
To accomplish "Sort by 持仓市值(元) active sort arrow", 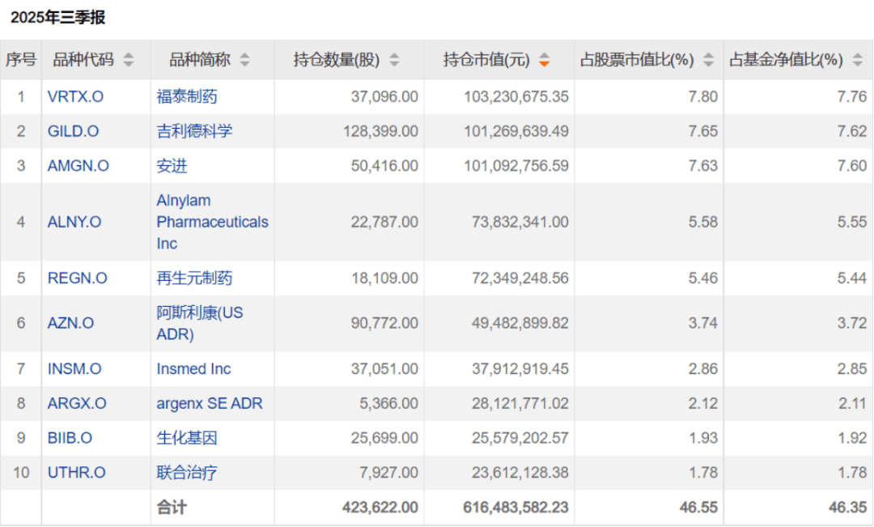I will click(x=544, y=60).
